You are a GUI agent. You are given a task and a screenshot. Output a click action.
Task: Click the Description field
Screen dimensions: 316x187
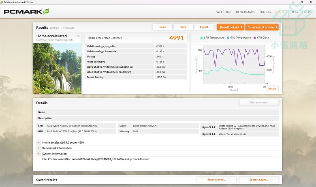[166, 118]
